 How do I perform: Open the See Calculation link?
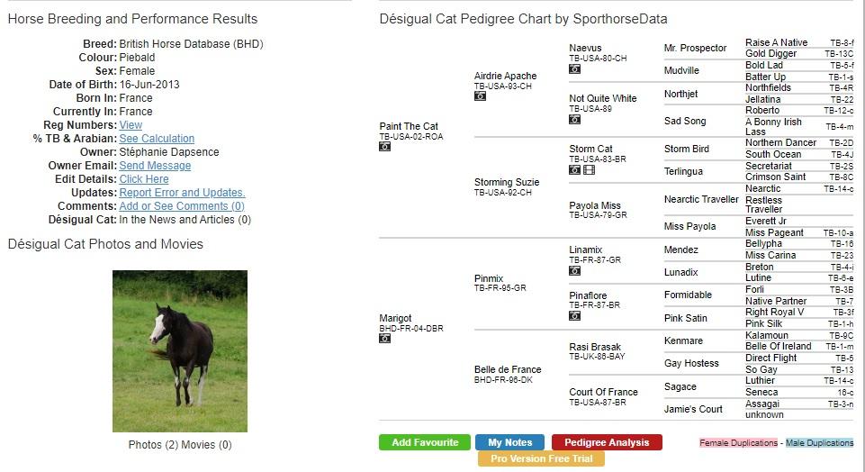157,139
